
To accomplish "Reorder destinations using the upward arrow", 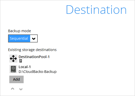I will click(x=13, y=89).
